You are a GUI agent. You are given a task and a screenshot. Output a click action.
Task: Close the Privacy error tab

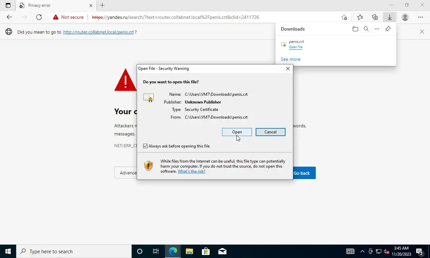pyautogui.click(x=91, y=5)
